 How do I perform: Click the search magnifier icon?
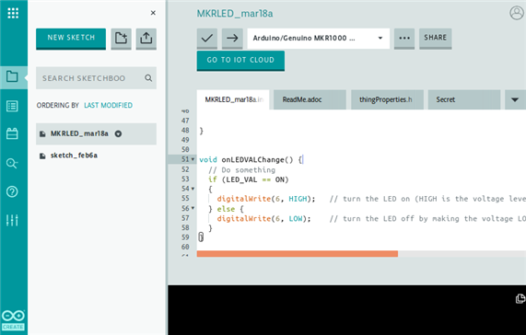pos(148,78)
